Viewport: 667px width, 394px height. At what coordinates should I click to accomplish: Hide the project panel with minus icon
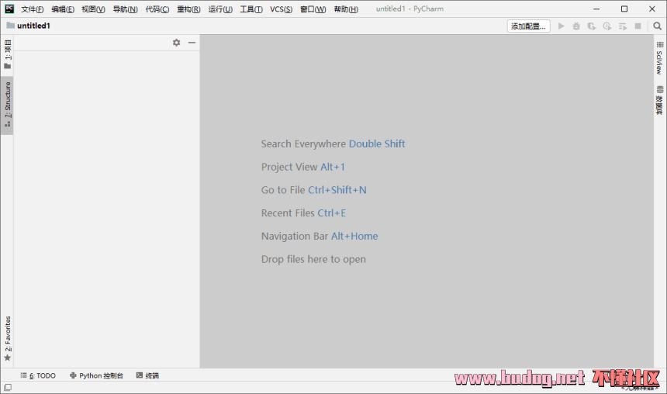[192, 43]
